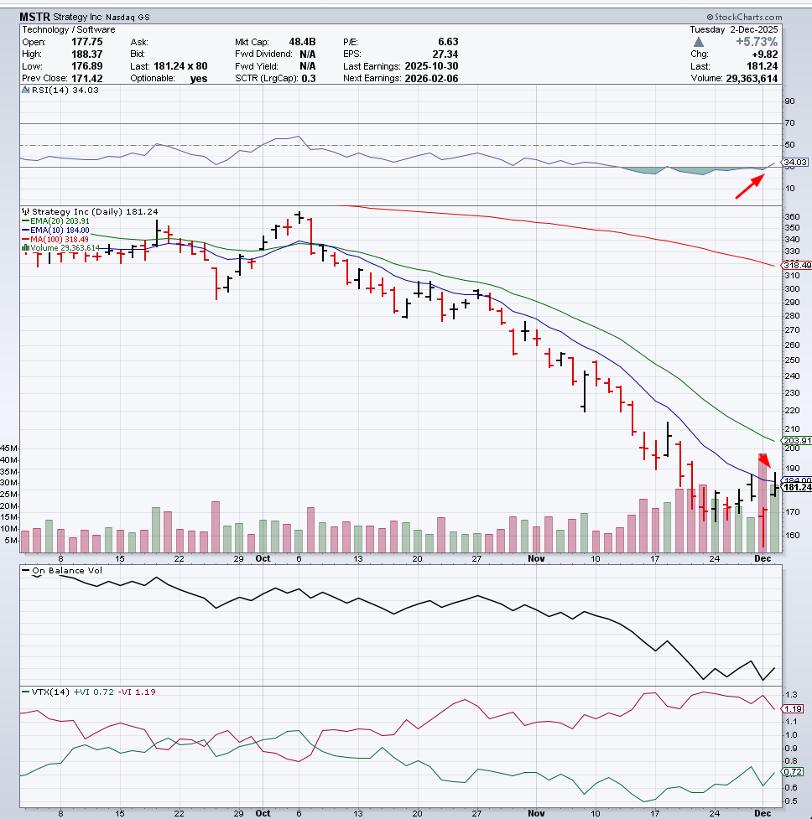Select the green Volume bars icon
812x819 pixels.
25,247
